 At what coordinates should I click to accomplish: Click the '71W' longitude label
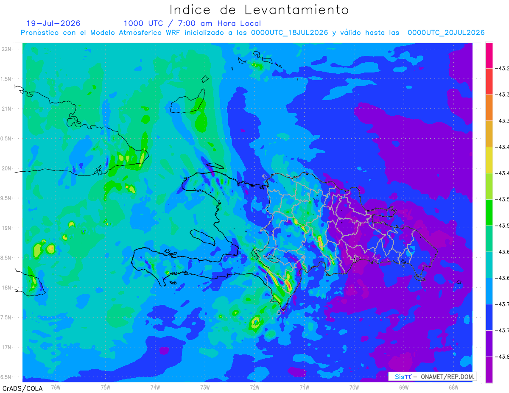pyautogui.click(x=304, y=387)
